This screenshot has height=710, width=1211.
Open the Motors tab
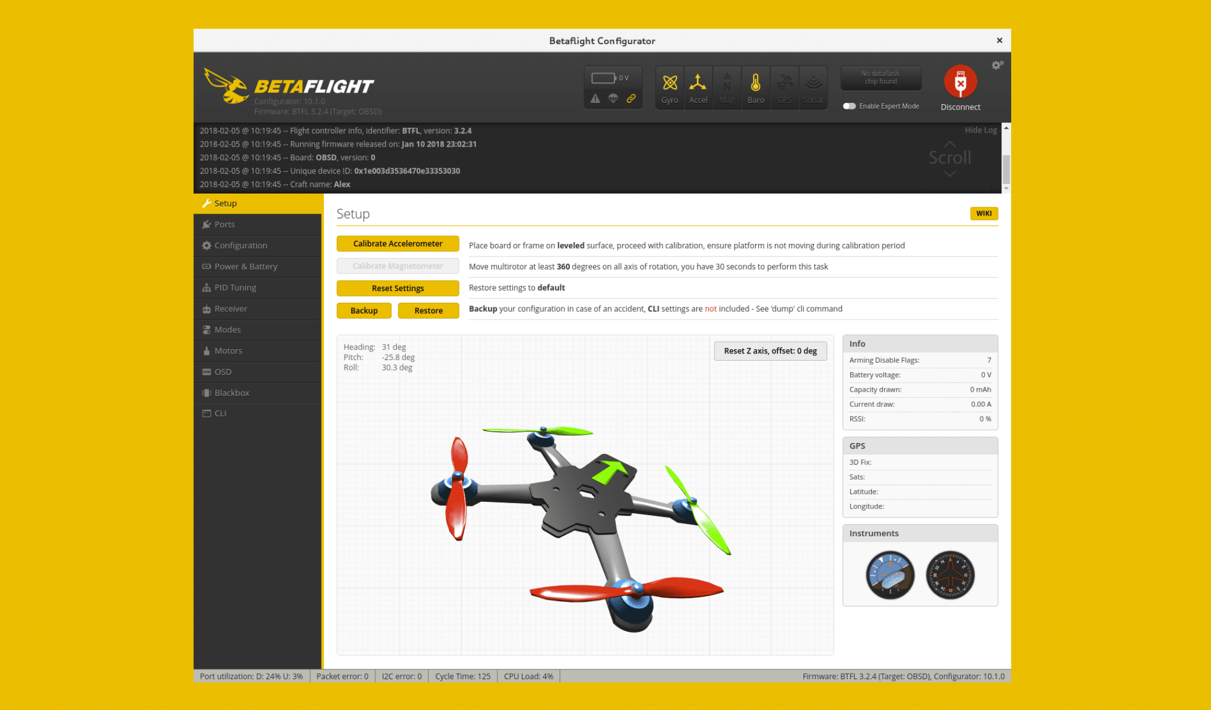(x=257, y=351)
